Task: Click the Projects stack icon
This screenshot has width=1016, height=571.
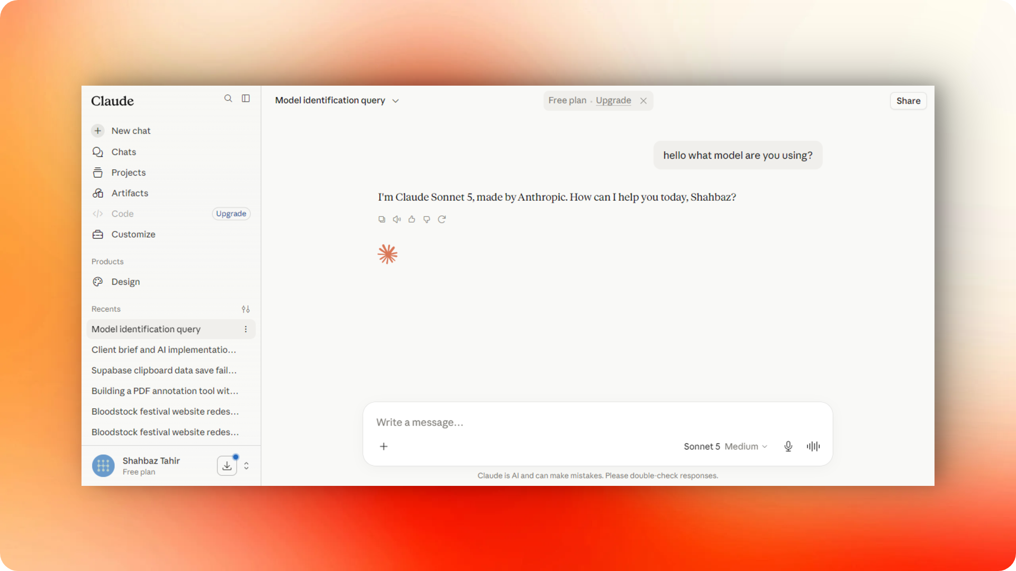Action: point(98,172)
